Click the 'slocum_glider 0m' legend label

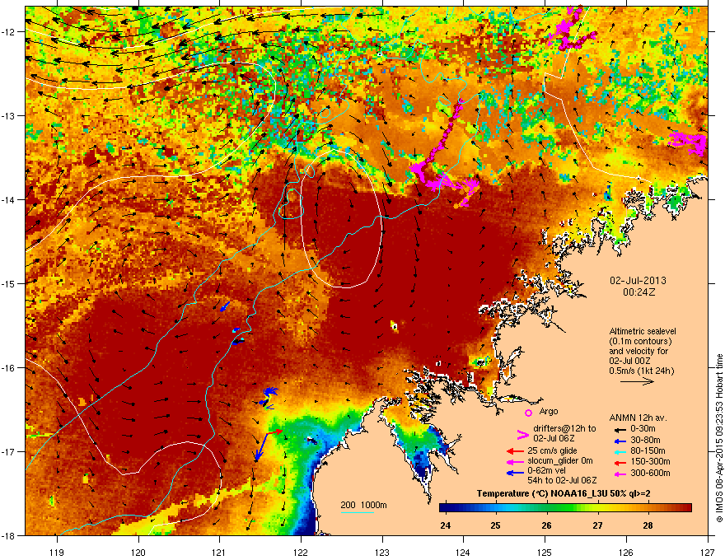[560, 461]
